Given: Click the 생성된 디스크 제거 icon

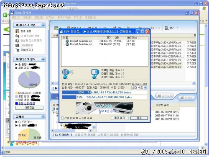Looking at the screenshot, I should point(17,41).
